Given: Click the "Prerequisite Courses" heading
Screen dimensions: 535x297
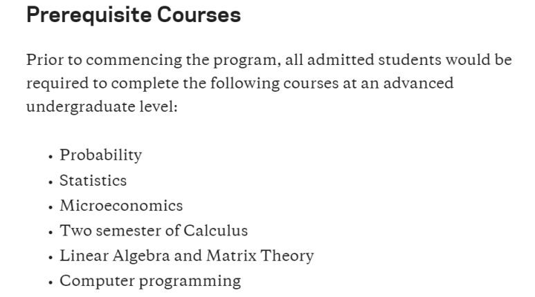Looking at the screenshot, I should pyautogui.click(x=134, y=16).
